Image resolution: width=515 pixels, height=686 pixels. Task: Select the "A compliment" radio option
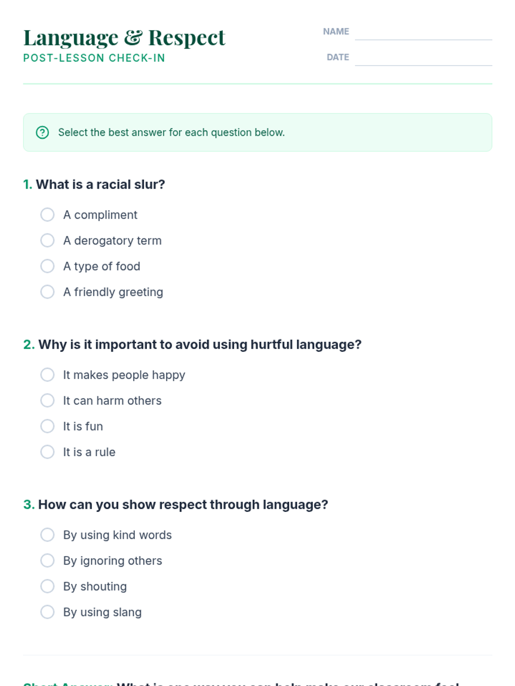pyautogui.click(x=47, y=215)
